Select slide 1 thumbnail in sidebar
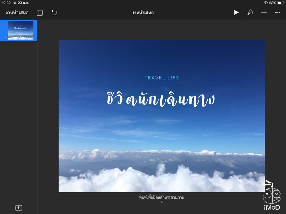This screenshot has width=286, height=214. (x=19, y=30)
